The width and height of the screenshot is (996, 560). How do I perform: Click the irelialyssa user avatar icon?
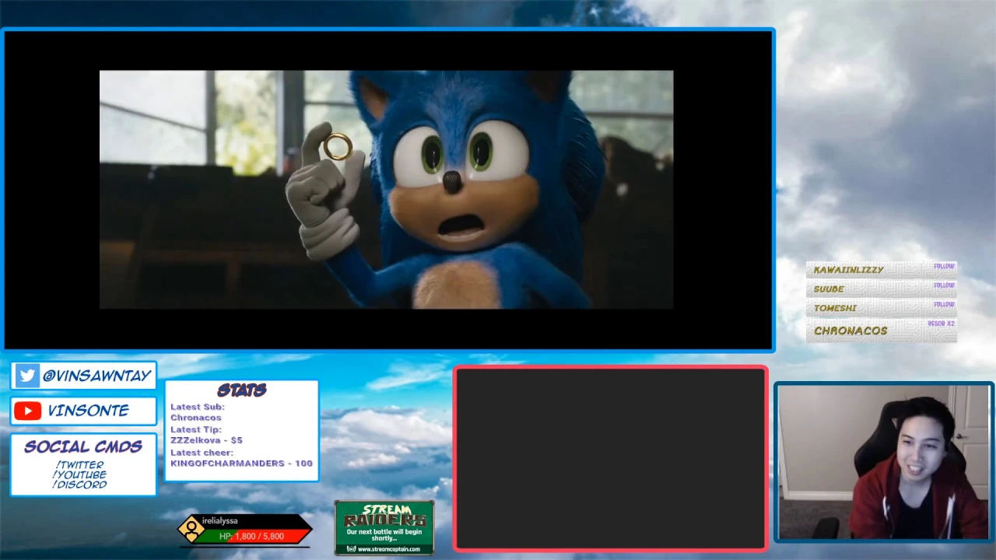(191, 529)
